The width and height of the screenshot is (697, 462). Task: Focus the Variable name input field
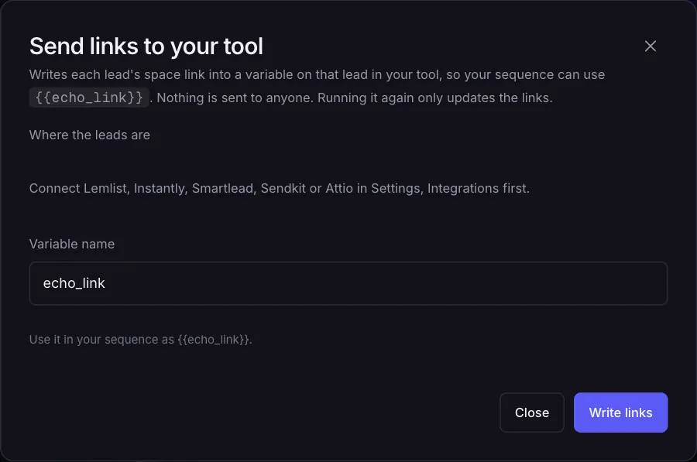pos(348,283)
